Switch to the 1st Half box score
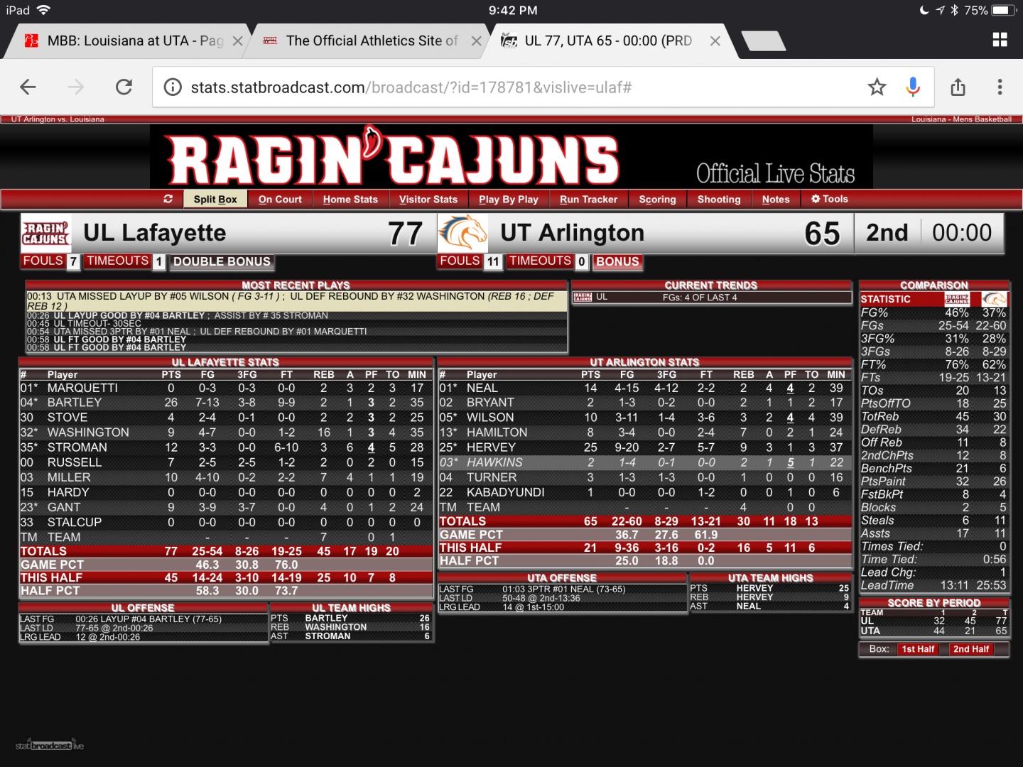 pos(918,649)
